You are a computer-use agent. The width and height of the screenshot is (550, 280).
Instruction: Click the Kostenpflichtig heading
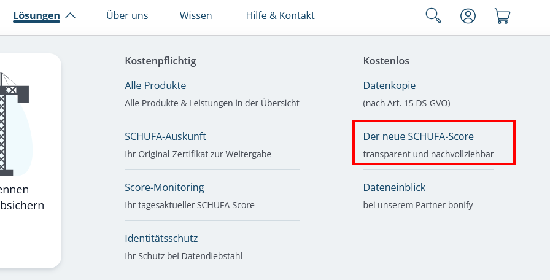coord(160,61)
